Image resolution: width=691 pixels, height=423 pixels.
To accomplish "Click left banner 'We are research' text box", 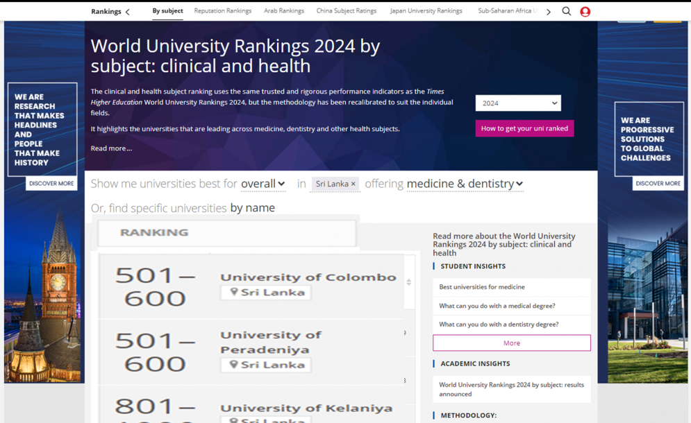I will pyautogui.click(x=42, y=130).
